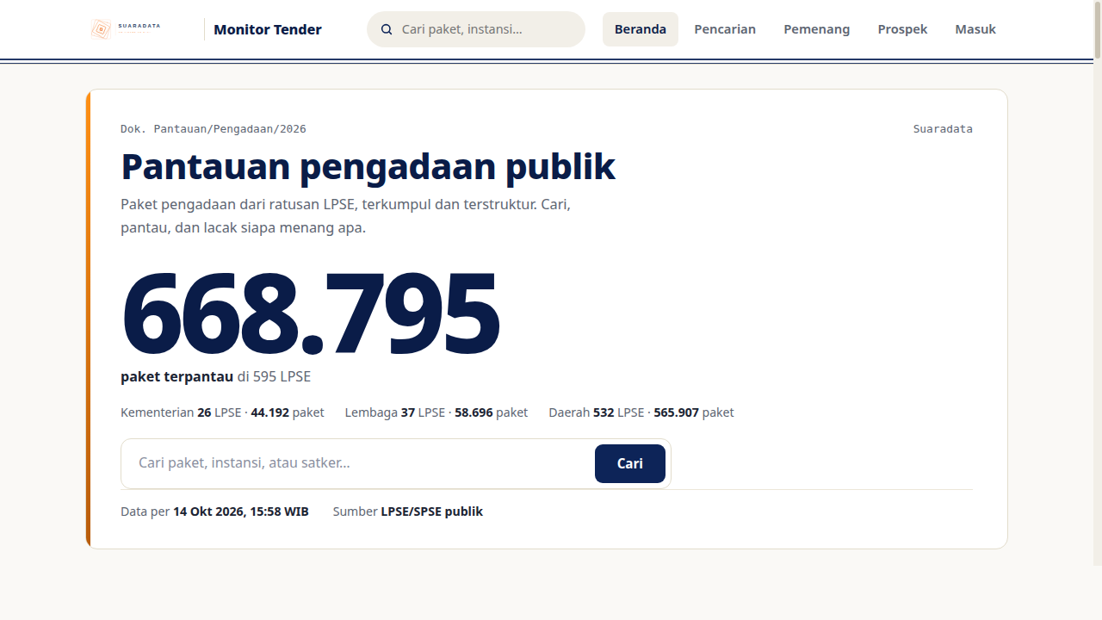Viewport: 1102px width, 620px height.
Task: Open the Pencarian tab
Action: [x=725, y=29]
